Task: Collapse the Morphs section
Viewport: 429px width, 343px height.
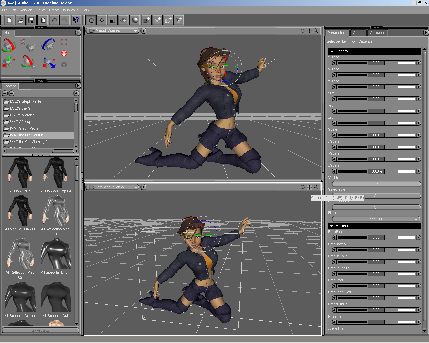Action: pyautogui.click(x=332, y=226)
